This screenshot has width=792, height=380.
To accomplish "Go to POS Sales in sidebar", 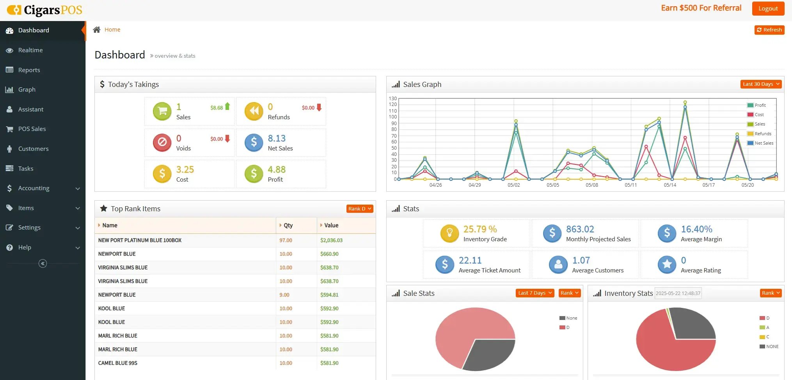I will (x=32, y=129).
